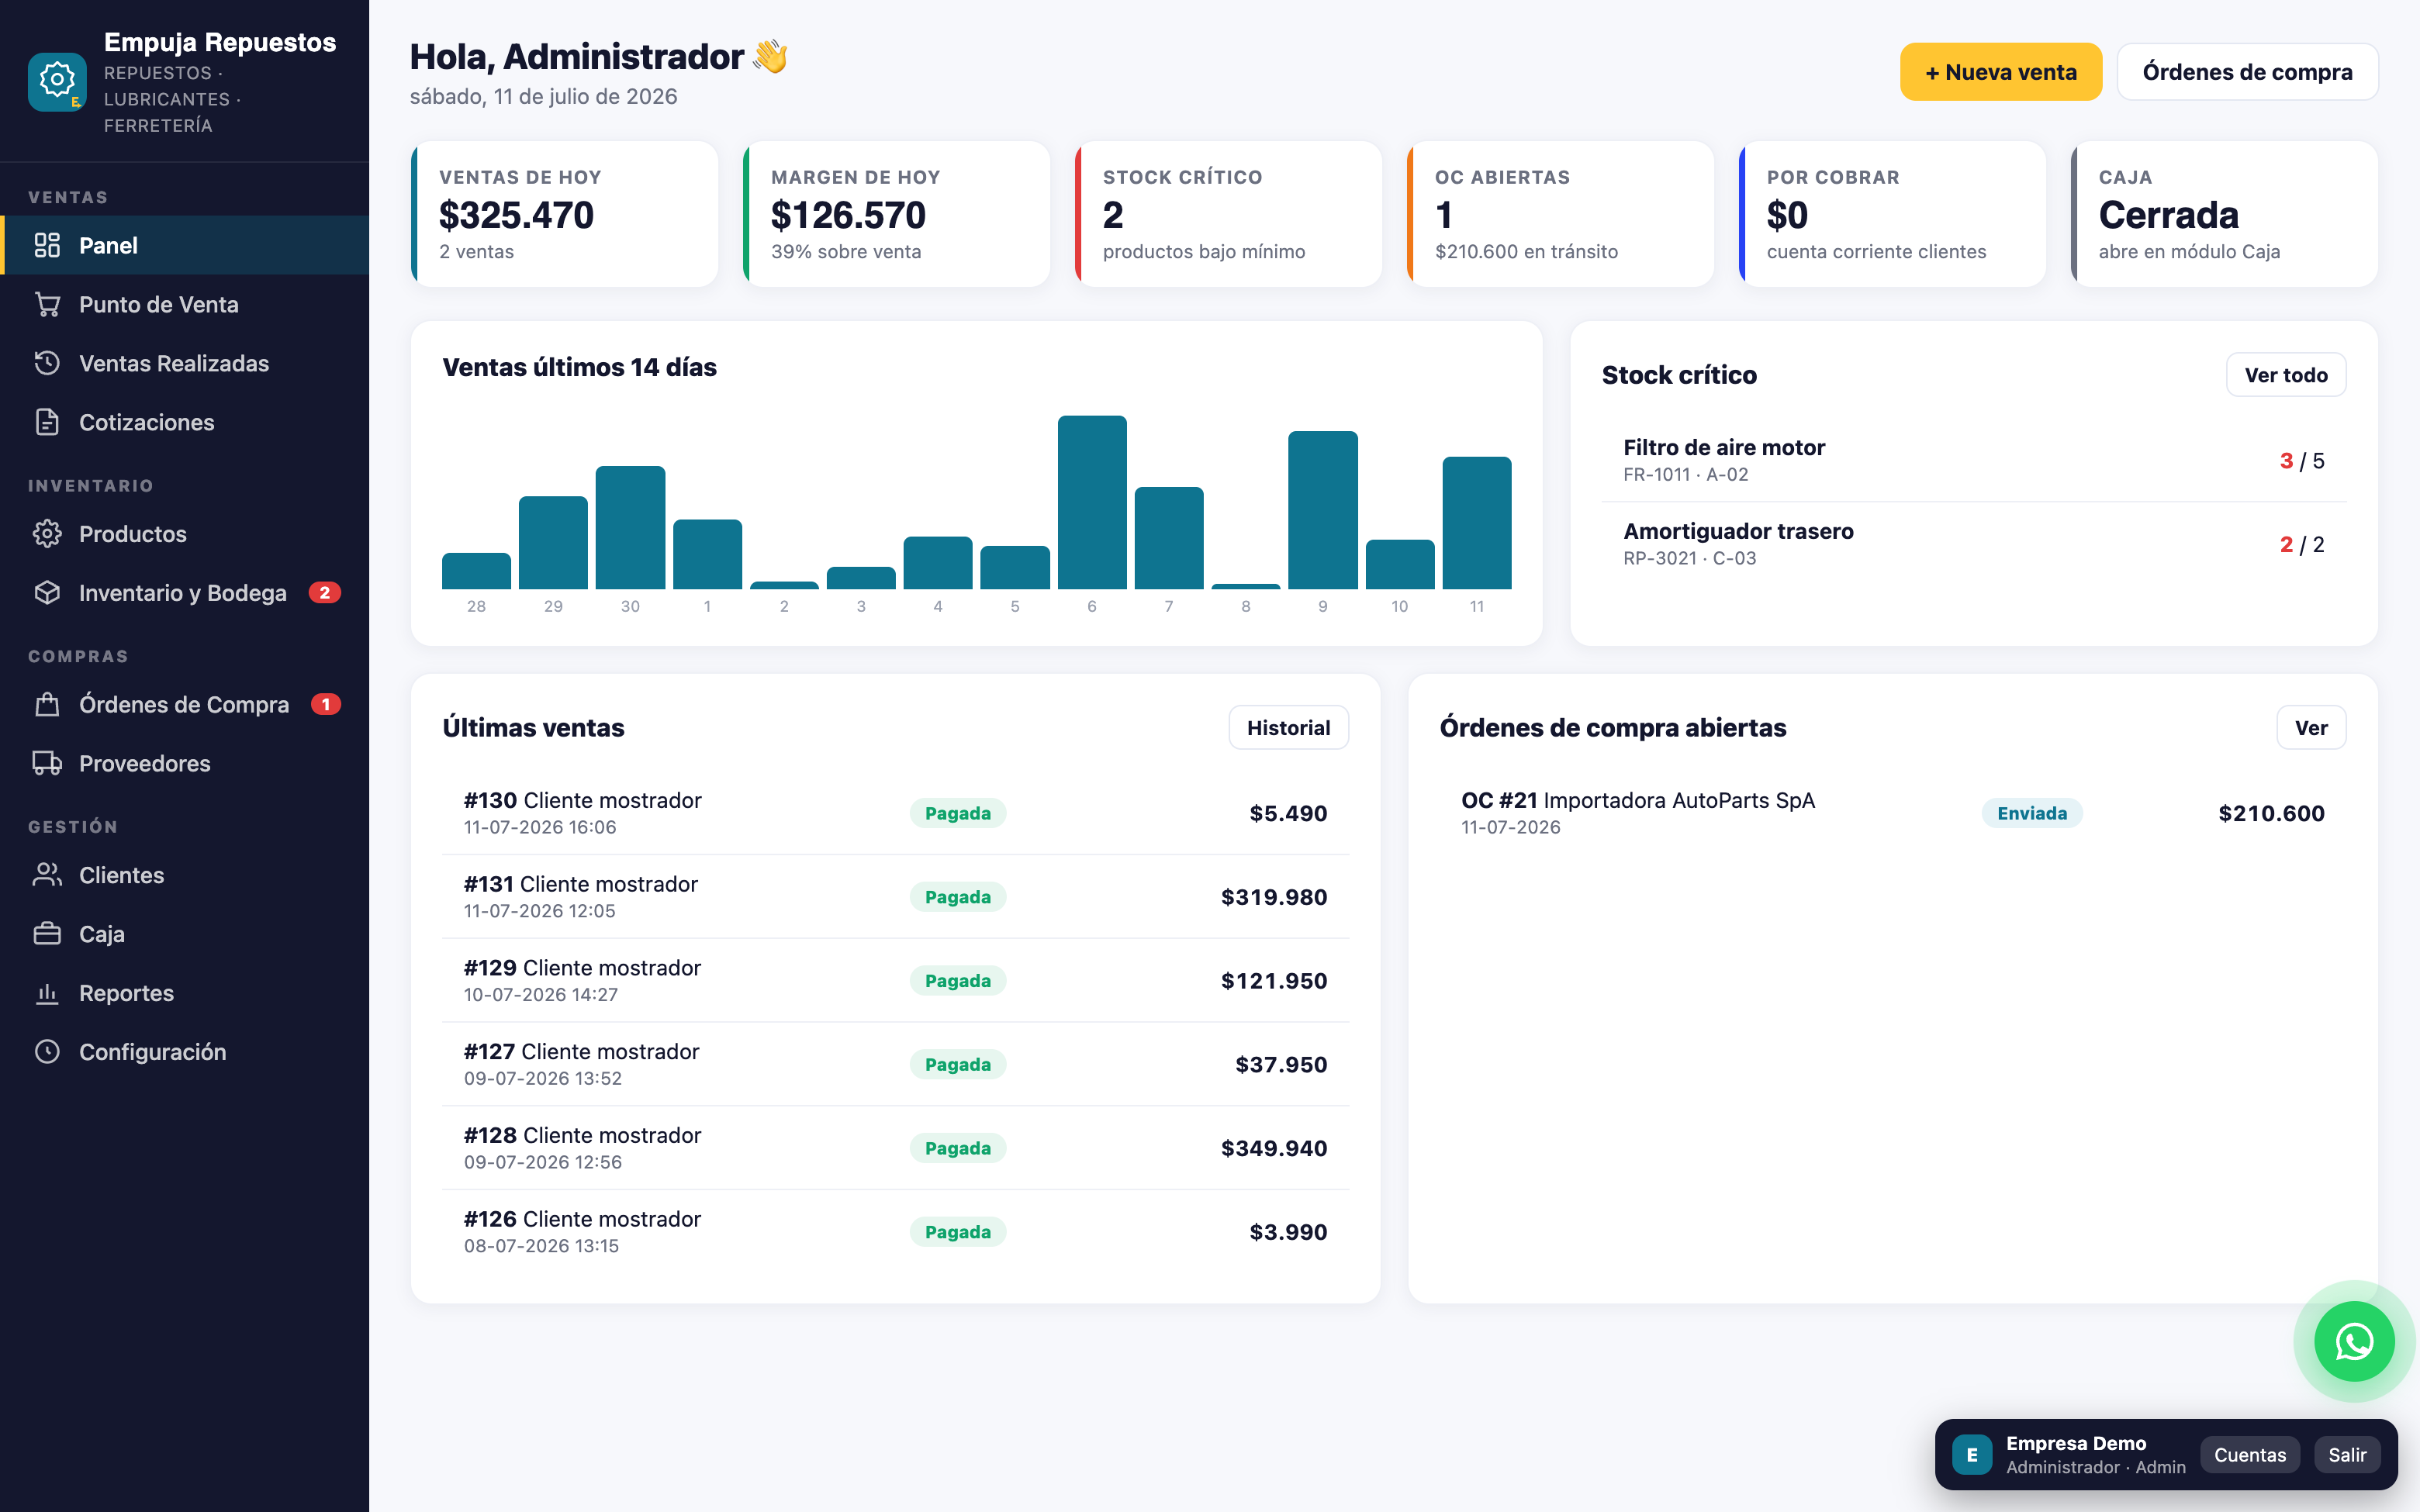The height and width of the screenshot is (1512, 2420).
Task: Open Panel in the sidebar
Action: pyautogui.click(x=185, y=245)
